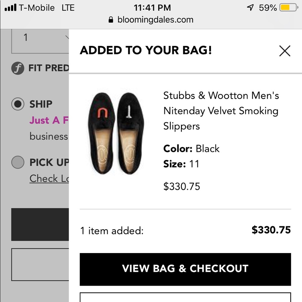Select the Pick Up radio button
Viewport: 302px width, 302px height.
[x=18, y=162]
